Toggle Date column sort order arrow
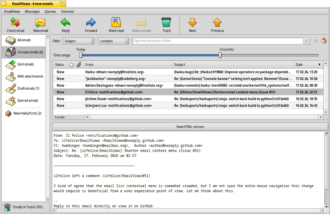This screenshot has width=330, height=214. 319,65
